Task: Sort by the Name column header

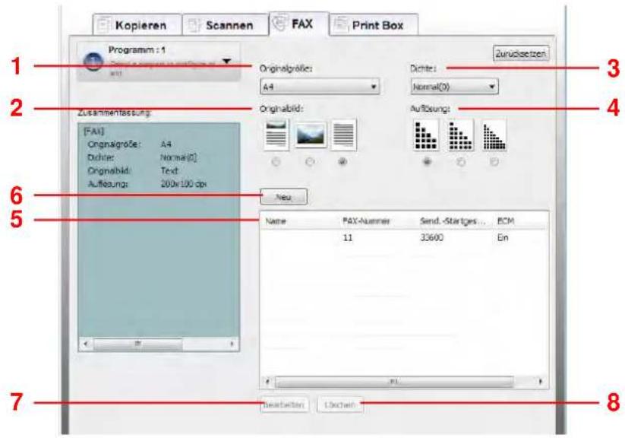Action: pos(276,221)
